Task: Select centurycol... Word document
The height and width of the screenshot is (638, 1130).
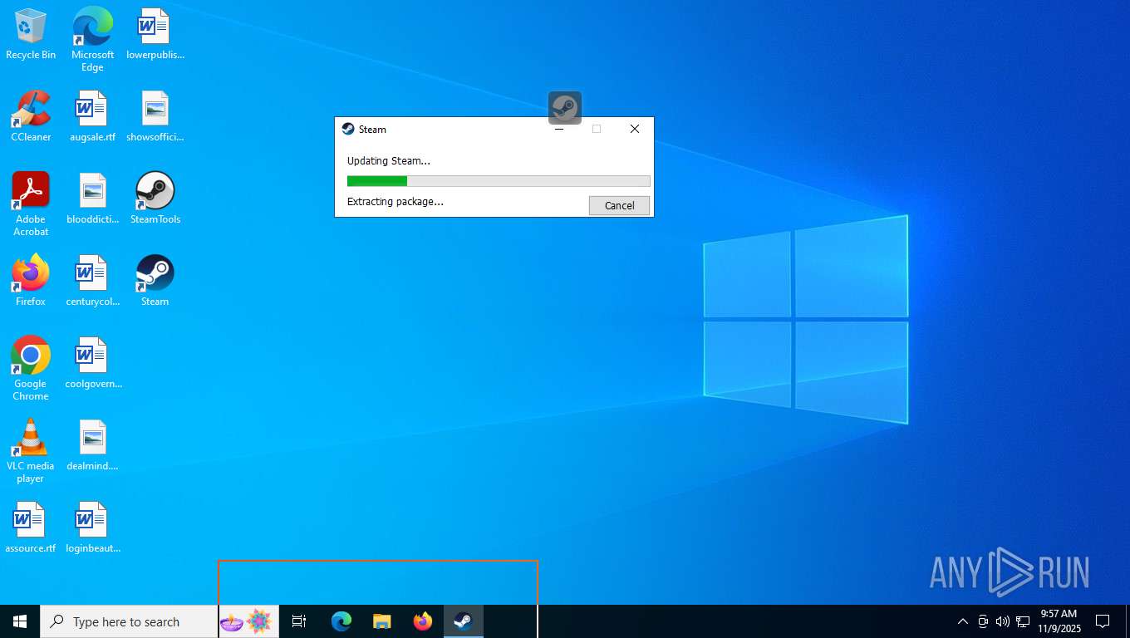Action: click(x=92, y=281)
